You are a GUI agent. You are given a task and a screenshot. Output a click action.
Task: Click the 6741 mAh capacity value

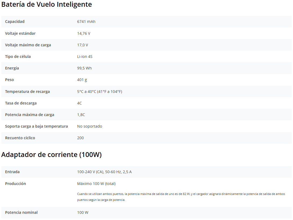tap(86, 22)
